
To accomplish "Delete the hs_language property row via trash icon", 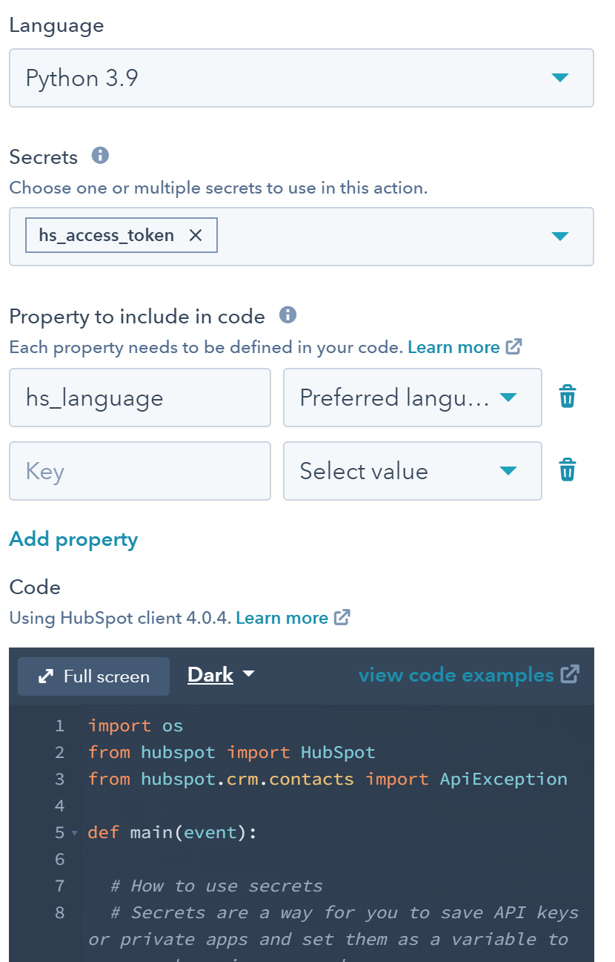I will point(567,397).
